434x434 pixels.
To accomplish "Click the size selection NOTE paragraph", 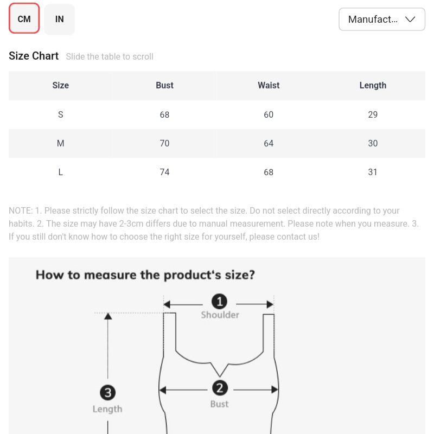I will [x=214, y=224].
